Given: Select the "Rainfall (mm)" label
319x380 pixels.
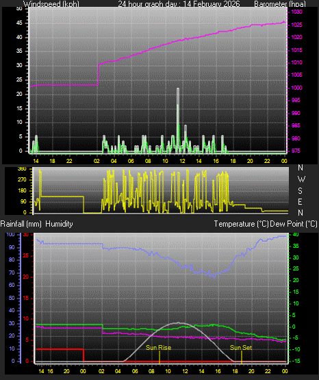Looking at the screenshot, I should tap(21, 224).
